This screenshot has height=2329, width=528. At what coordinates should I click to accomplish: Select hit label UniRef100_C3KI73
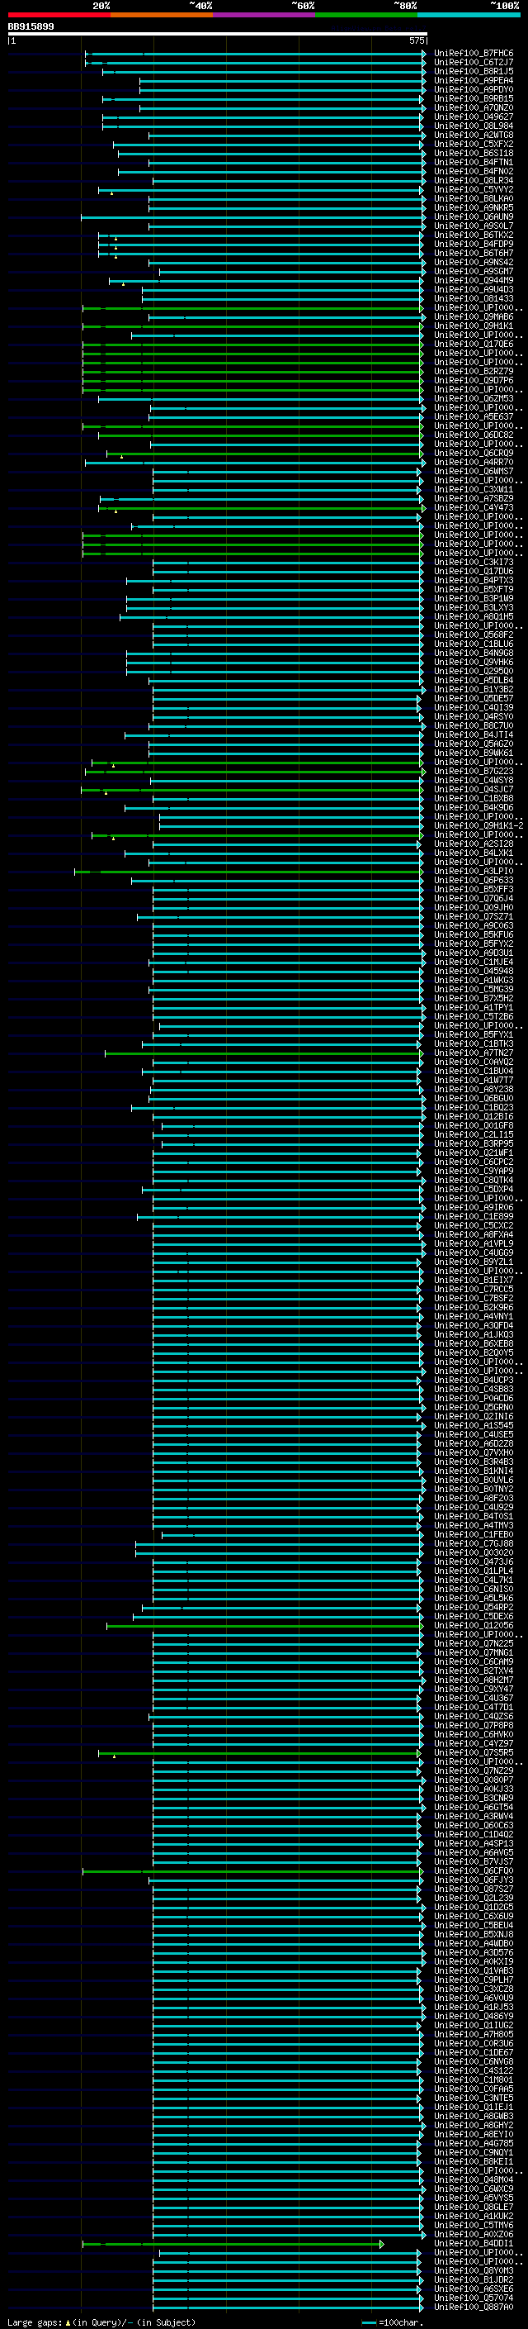click(x=473, y=563)
